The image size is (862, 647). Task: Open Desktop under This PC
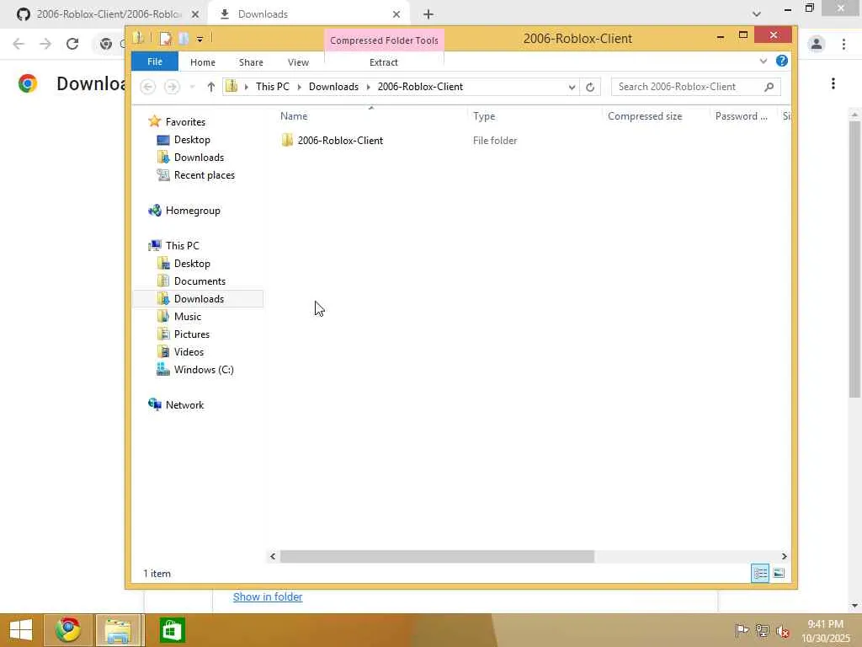192,264
